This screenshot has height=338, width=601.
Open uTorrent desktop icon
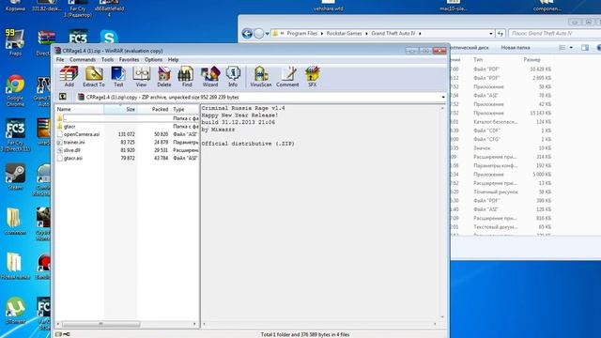[15, 310]
